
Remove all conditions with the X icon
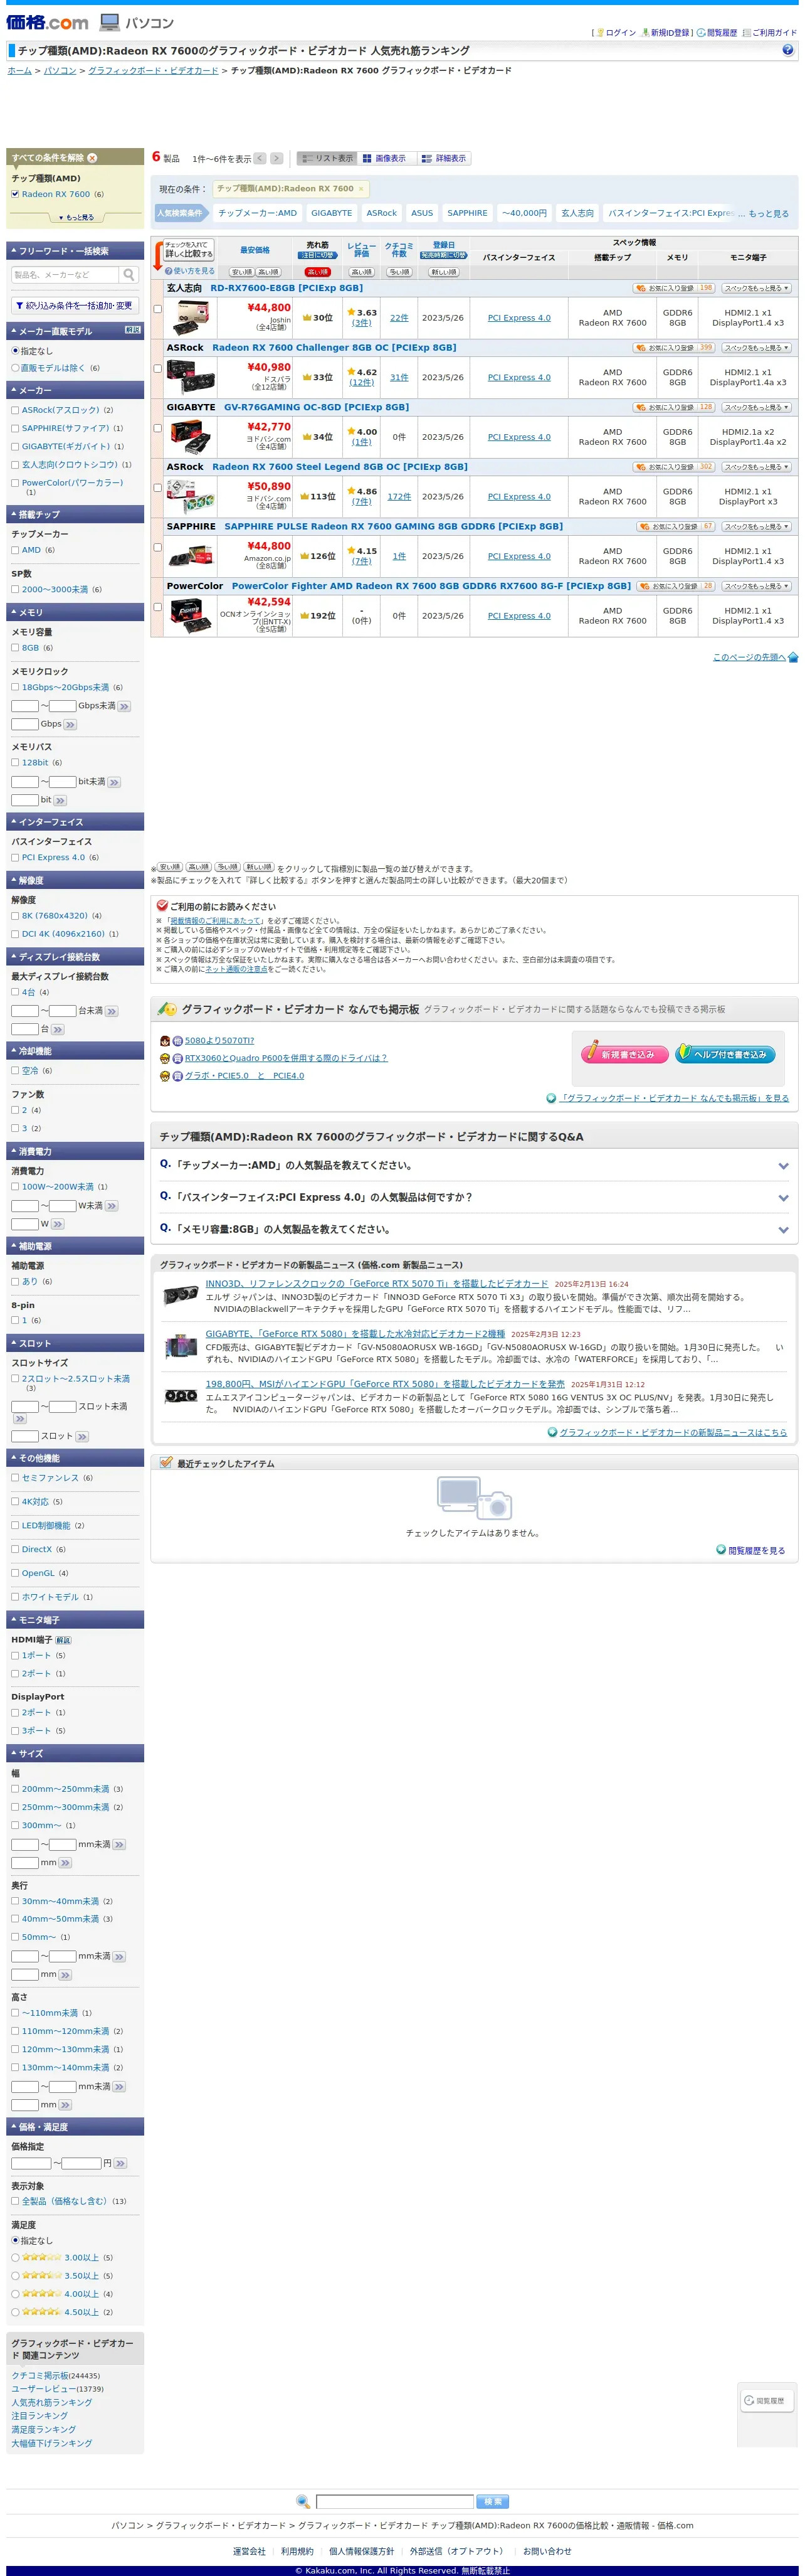[92, 158]
